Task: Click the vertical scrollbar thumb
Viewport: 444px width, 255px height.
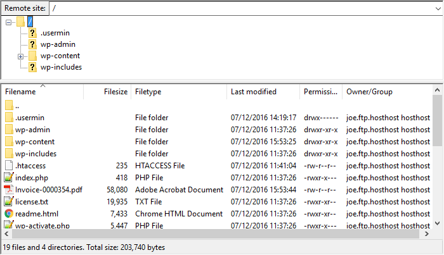Action: click(x=437, y=121)
